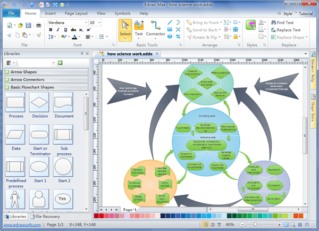
Task: Switch to the Insert ribbon tab
Action: pos(50,13)
